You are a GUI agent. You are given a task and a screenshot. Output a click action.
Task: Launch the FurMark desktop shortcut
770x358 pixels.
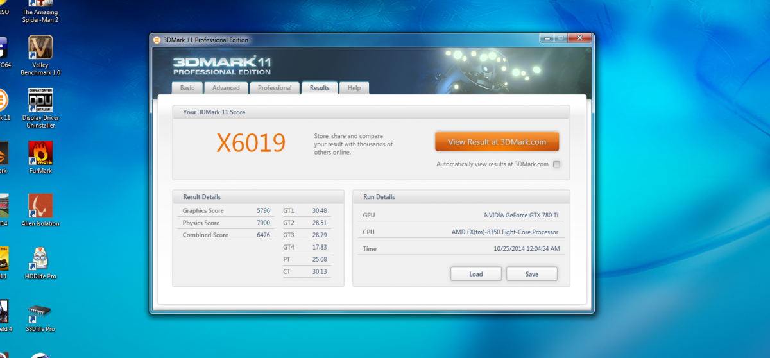pos(40,157)
